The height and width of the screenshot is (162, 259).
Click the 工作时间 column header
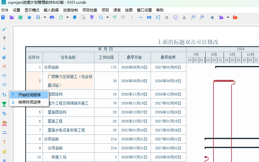click(x=106, y=57)
